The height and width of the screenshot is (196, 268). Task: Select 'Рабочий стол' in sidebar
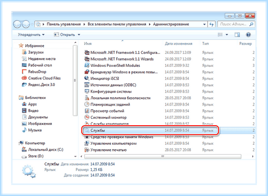40,65
